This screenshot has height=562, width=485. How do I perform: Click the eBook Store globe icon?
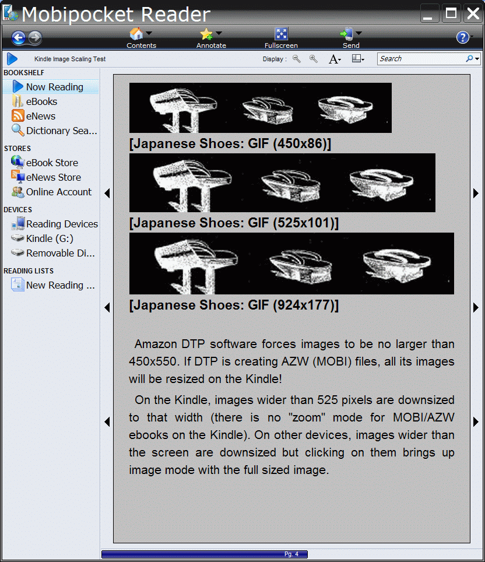coord(17,161)
